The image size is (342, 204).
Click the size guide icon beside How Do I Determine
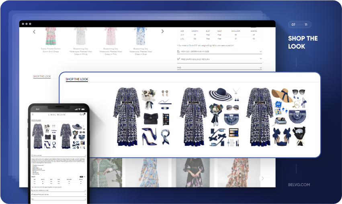tap(178, 51)
